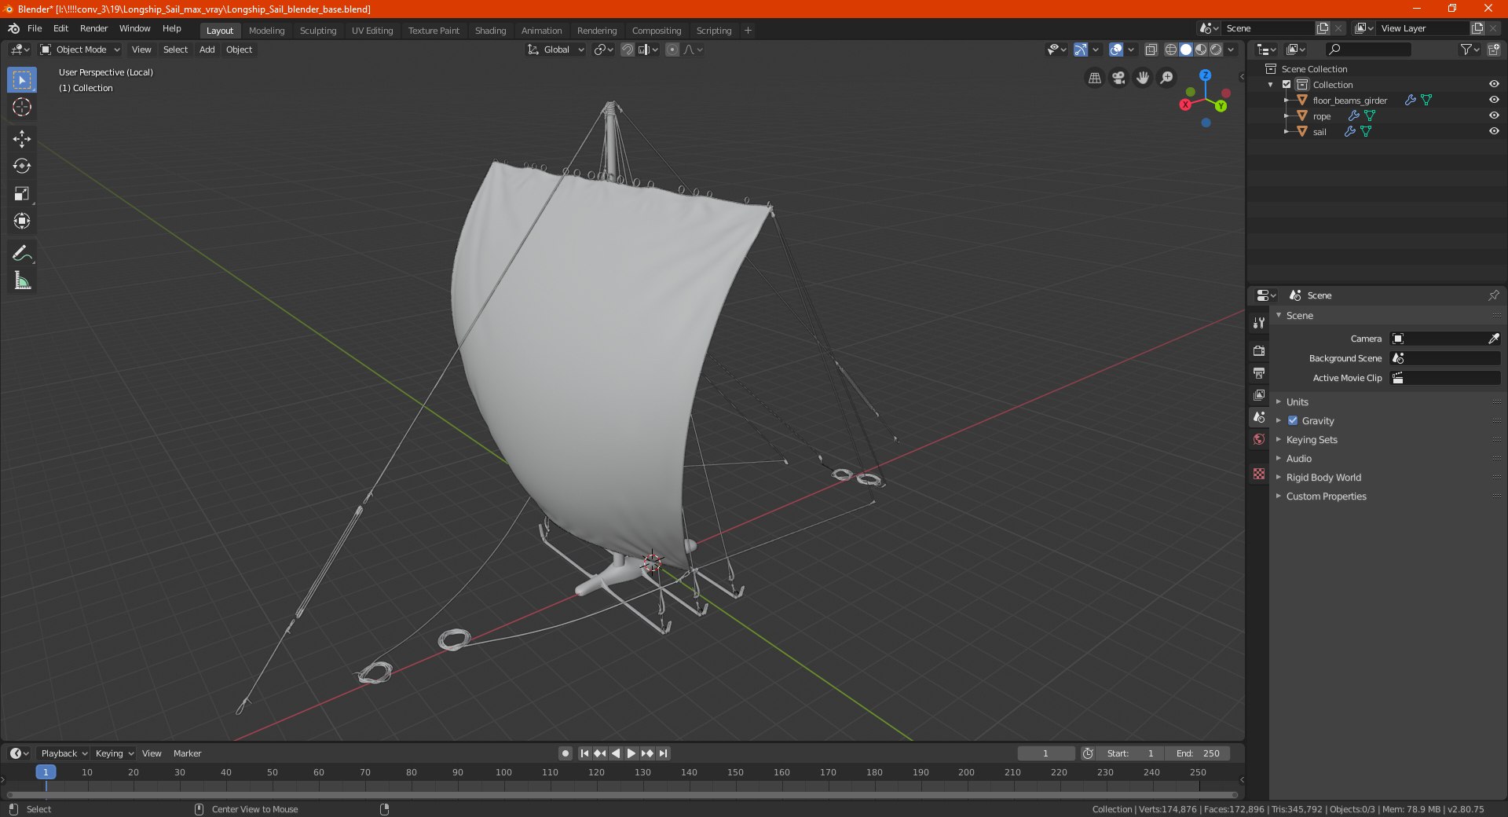Click the blue Z axis gizmo
The height and width of the screenshot is (817, 1508).
(x=1206, y=75)
